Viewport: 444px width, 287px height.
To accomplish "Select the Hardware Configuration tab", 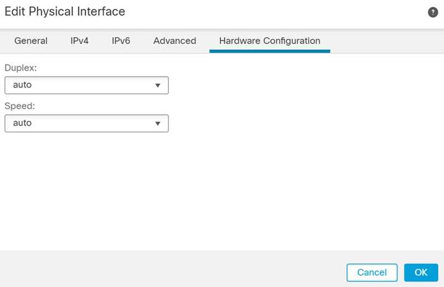I will click(270, 41).
